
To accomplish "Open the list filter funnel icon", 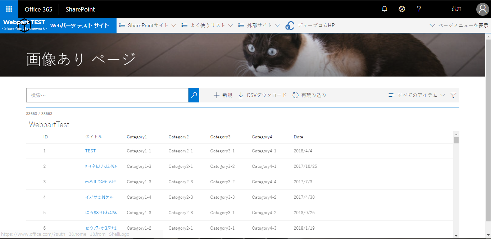I will (x=453, y=95).
